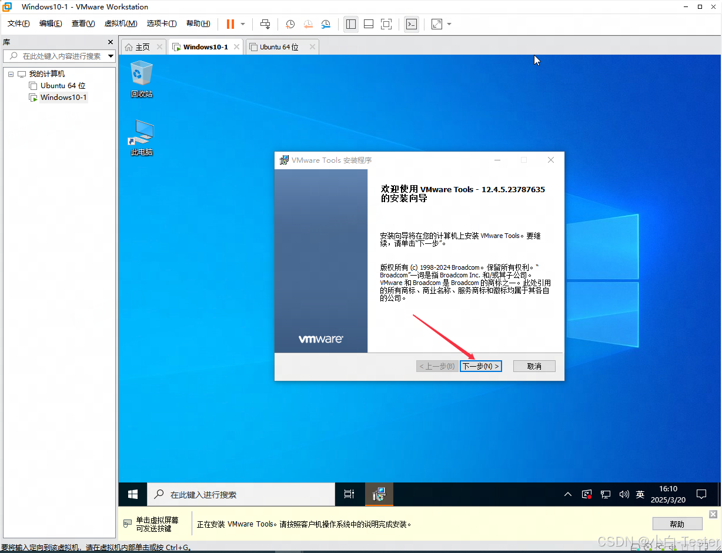Close the yellow VMware Tools hint bar

coord(713,514)
